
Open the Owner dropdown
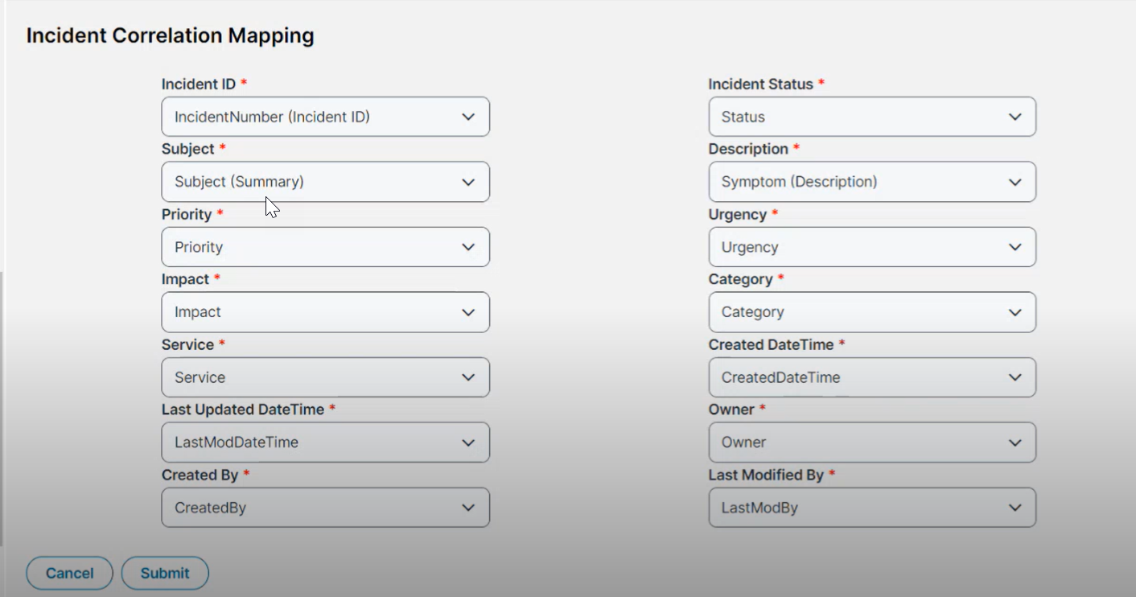[872, 442]
